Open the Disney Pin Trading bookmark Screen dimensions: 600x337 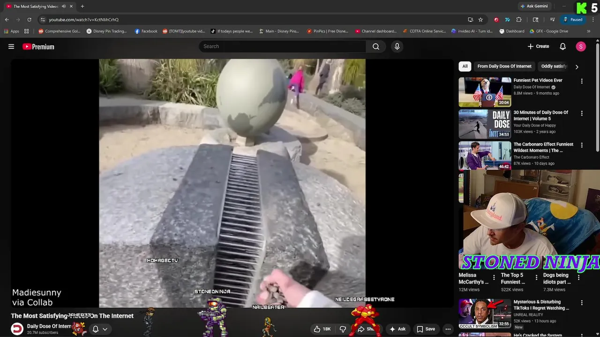[x=107, y=31]
